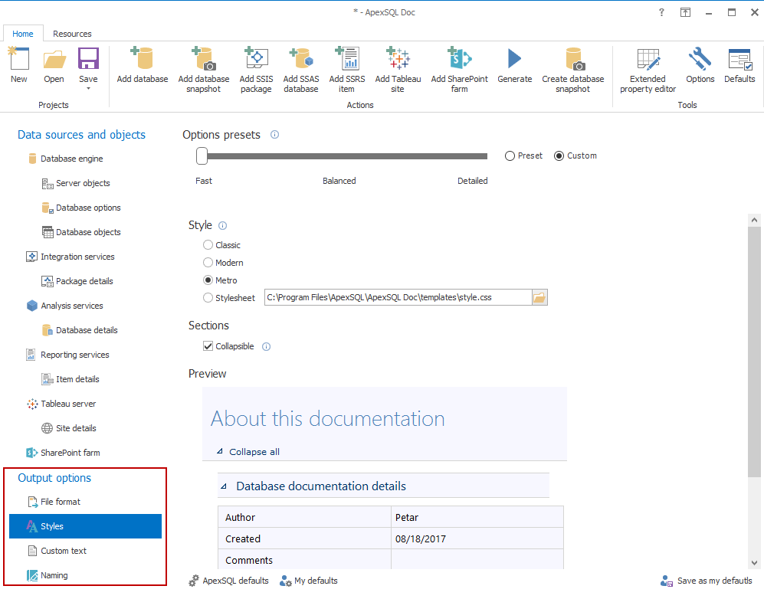Toggle the Collapsible sections checkbox
764x599 pixels.
[208, 346]
